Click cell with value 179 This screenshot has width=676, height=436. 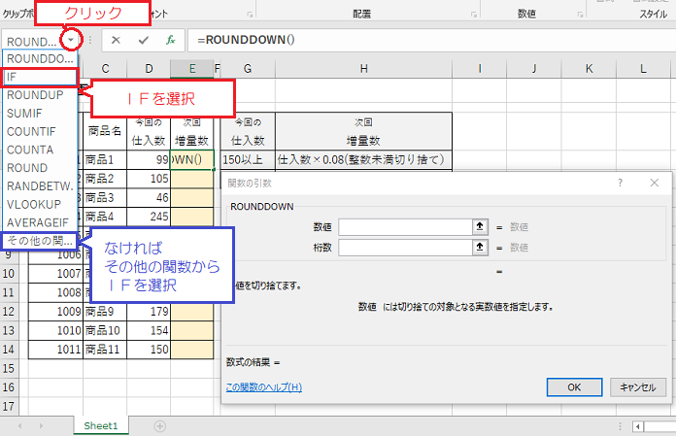[149, 312]
